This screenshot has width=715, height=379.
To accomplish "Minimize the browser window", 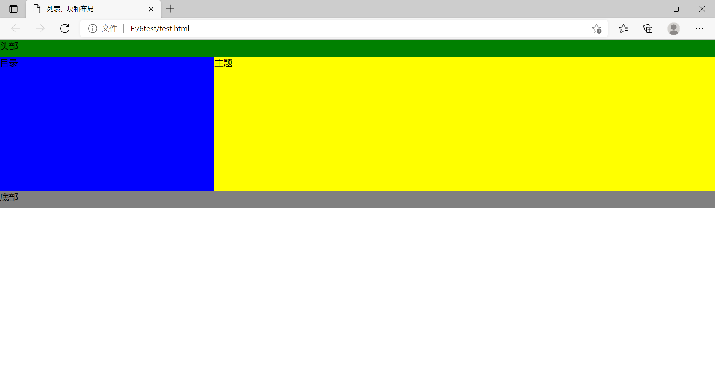I will click(x=651, y=9).
